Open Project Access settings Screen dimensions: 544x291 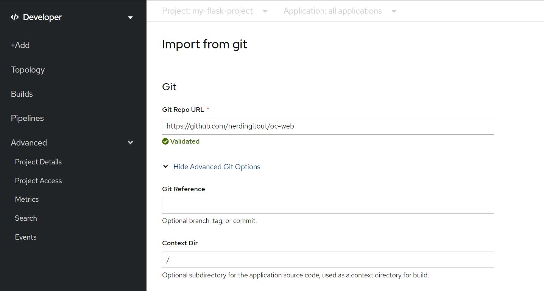click(x=38, y=181)
